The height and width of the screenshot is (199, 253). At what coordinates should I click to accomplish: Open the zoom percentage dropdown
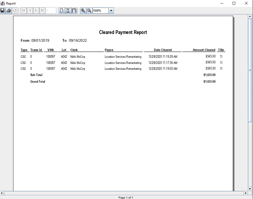pyautogui.click(x=111, y=11)
